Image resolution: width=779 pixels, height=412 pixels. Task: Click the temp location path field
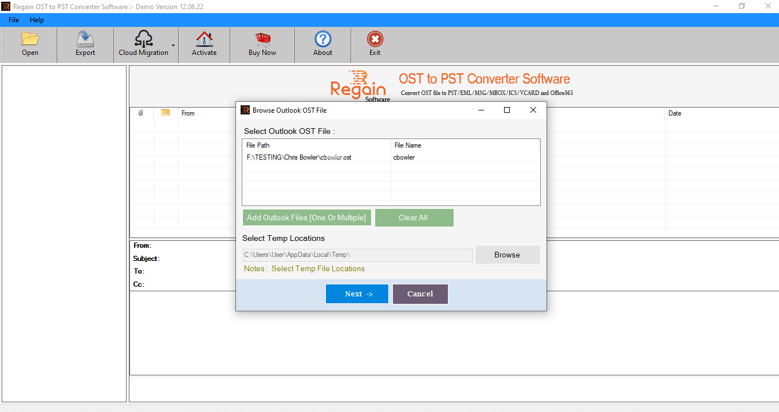357,255
